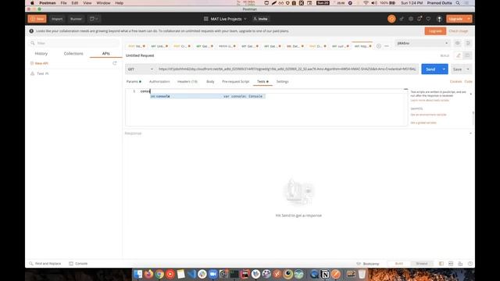This screenshot has height=281, width=500.
Task: Open the Headers (13) request tab
Action: 187,81
